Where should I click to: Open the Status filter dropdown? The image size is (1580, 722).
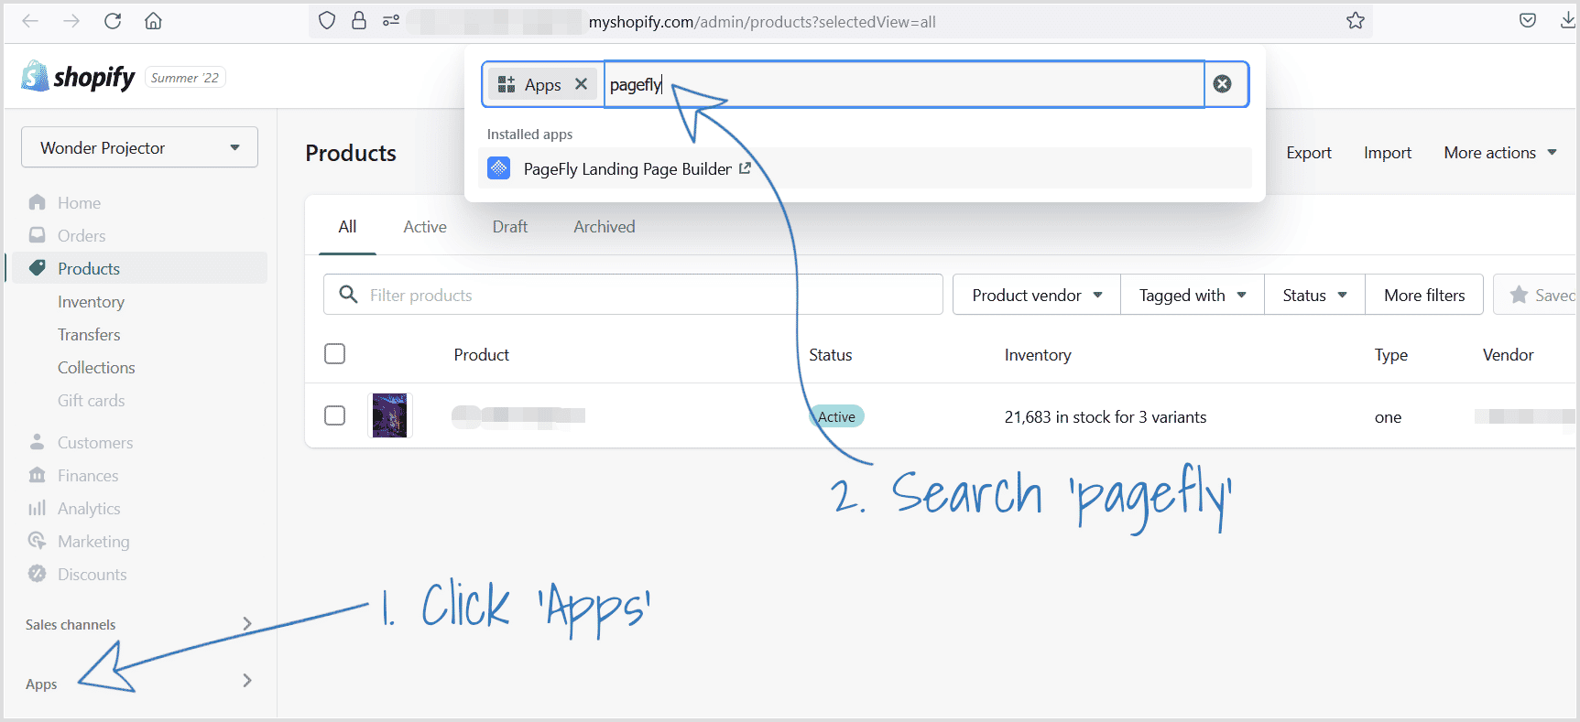pyautogui.click(x=1314, y=295)
